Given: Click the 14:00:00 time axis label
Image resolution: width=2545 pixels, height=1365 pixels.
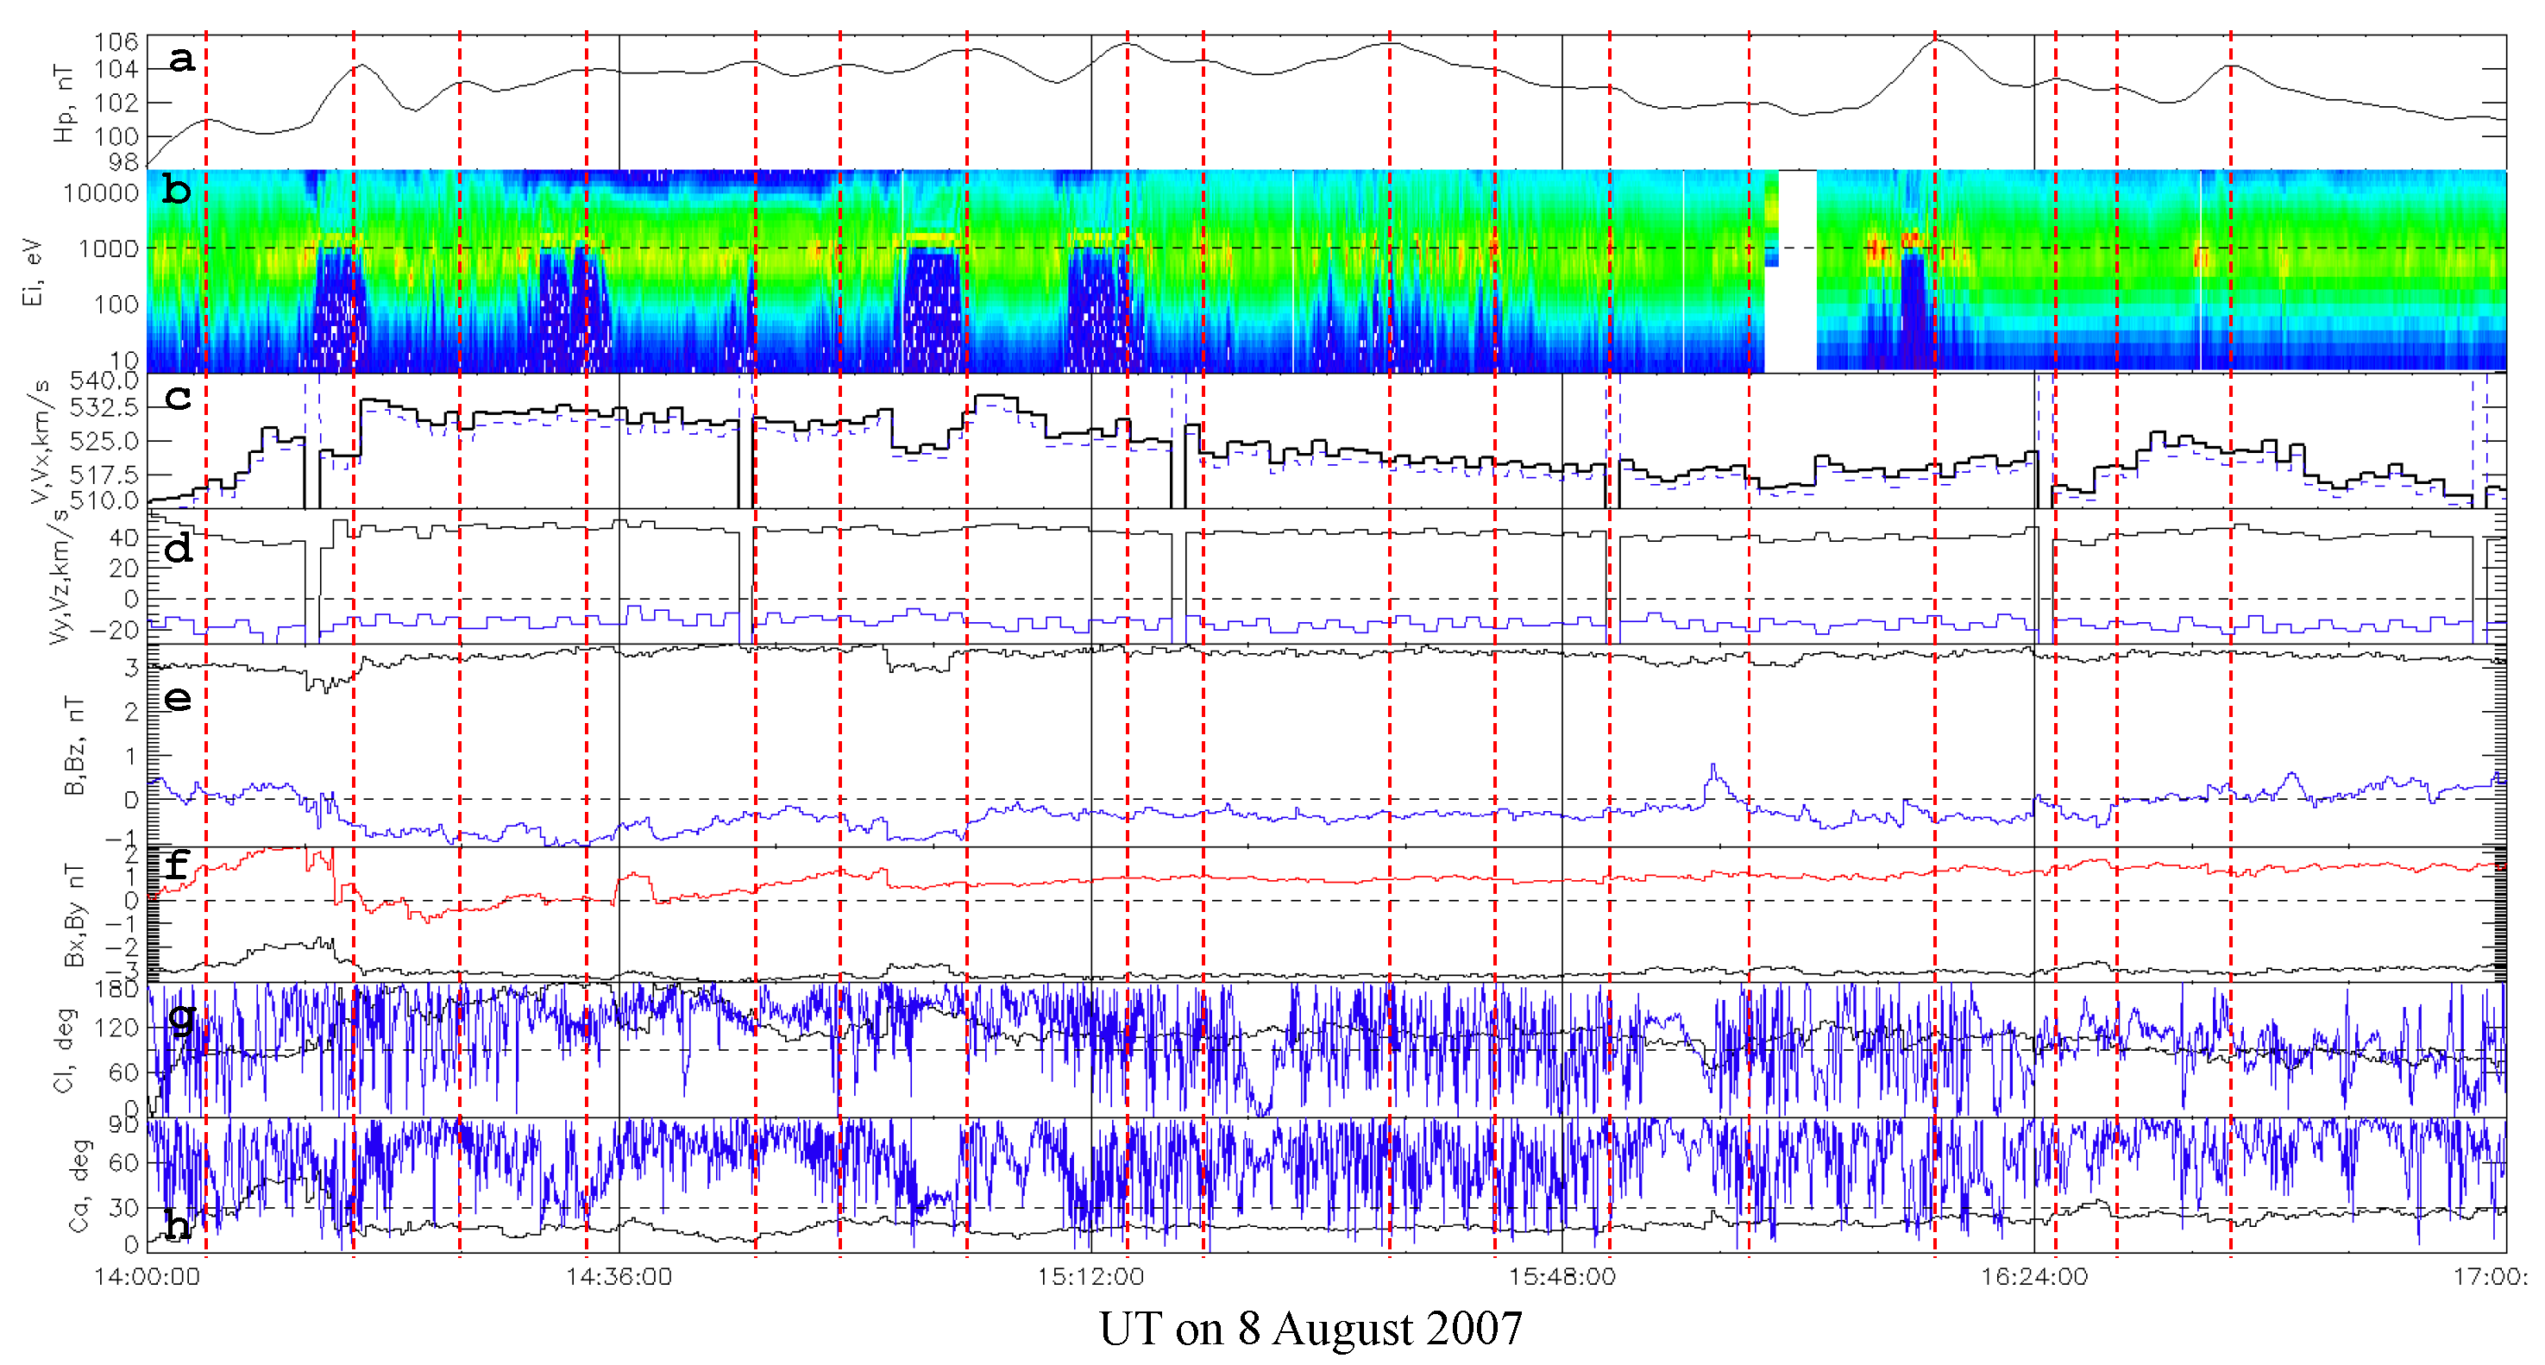Looking at the screenshot, I should click(148, 1276).
